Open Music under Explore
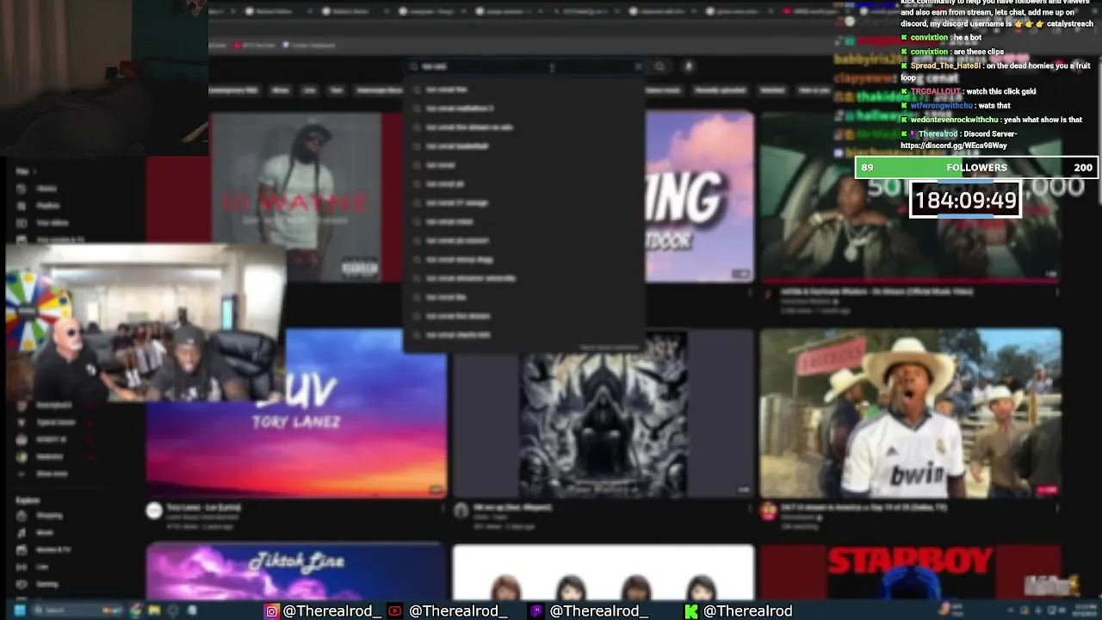The width and height of the screenshot is (1102, 620). click(x=45, y=533)
